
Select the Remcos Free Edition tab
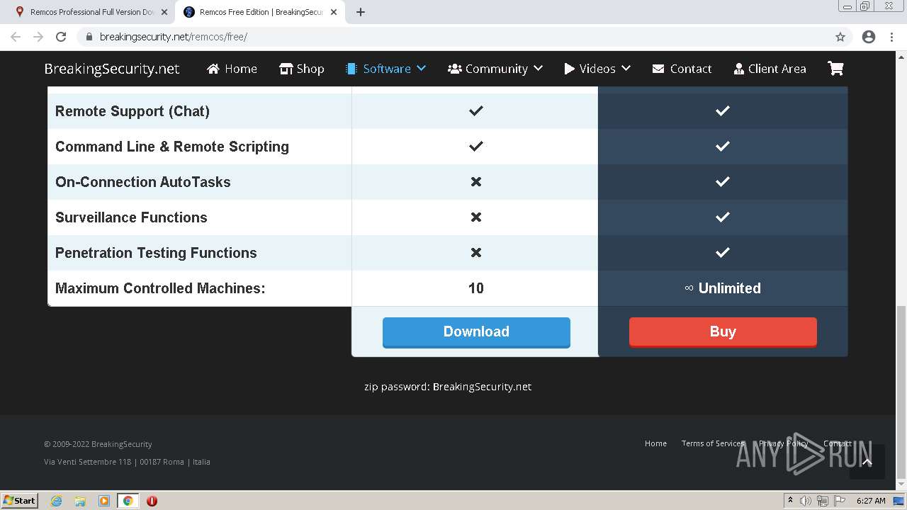pyautogui.click(x=261, y=12)
